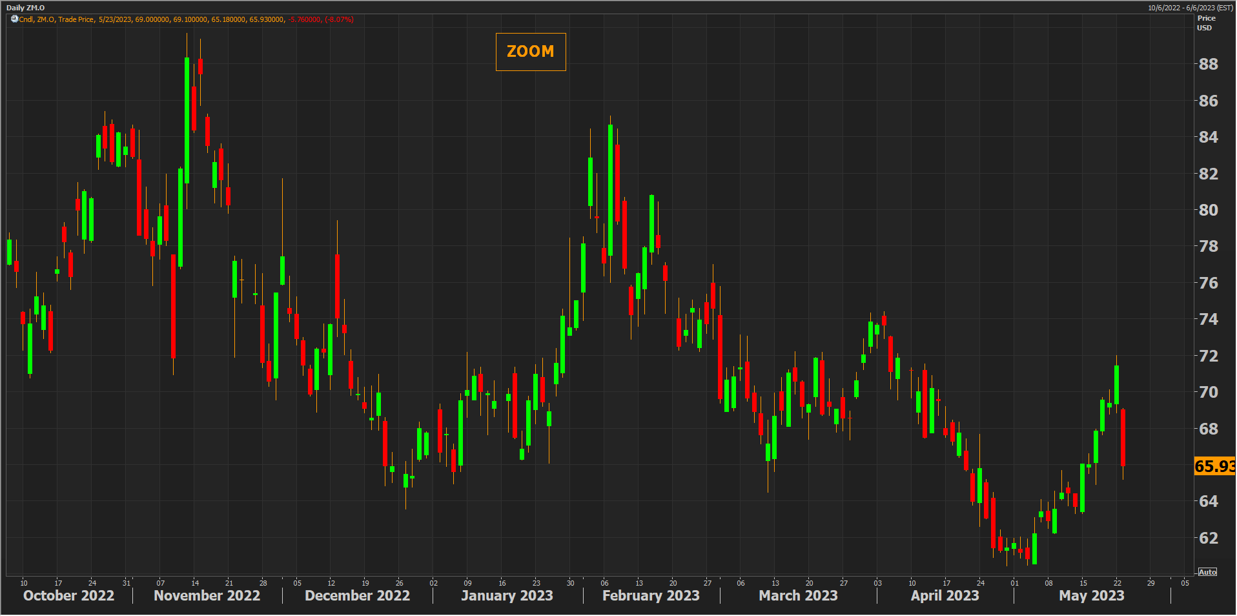Click December 2022 on the time axis
This screenshot has width=1237, height=616.
point(357,595)
